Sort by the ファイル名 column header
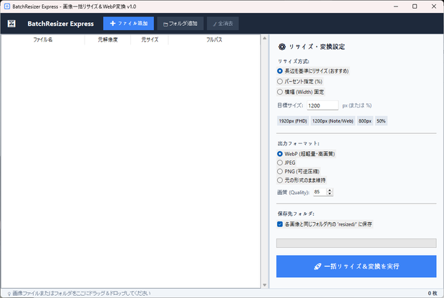This screenshot has height=298, width=444. pos(43,39)
